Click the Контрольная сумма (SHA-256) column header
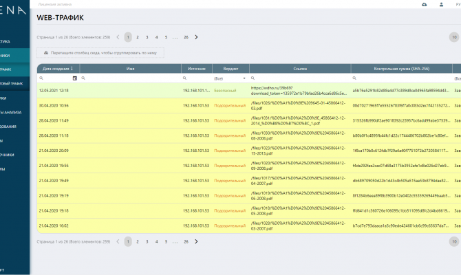The height and width of the screenshot is (275, 461). [x=400, y=68]
